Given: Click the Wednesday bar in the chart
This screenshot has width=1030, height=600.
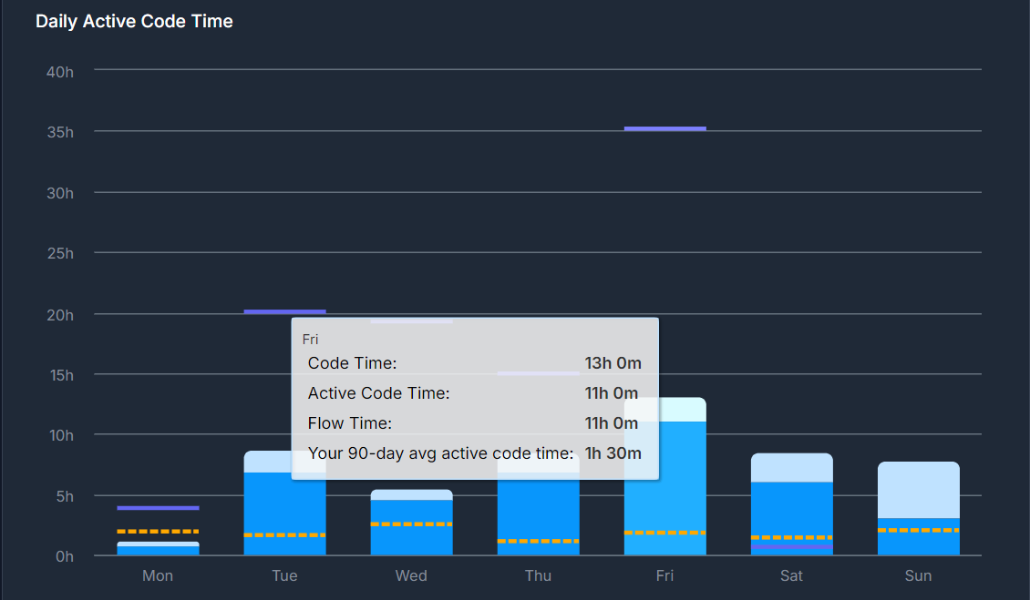Looking at the screenshot, I should tap(411, 523).
